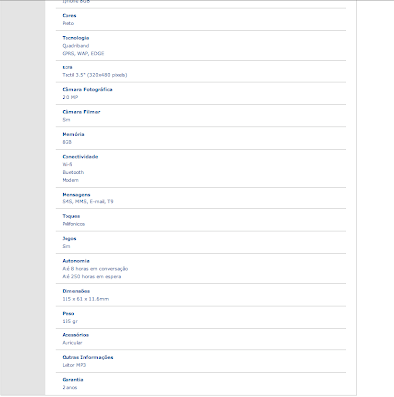Select the '115 x 61 x 11.6mm' value
Viewport: 394px width, 397px height.
tap(85, 299)
